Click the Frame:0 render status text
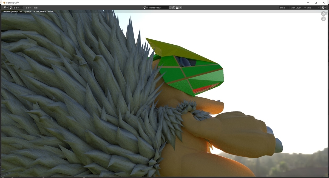Viewport: 329px width, 178px height. (28, 12)
